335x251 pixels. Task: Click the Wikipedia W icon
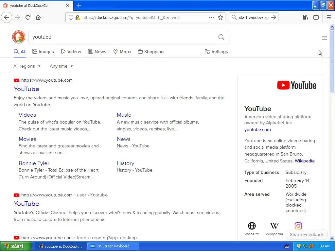[274, 226]
